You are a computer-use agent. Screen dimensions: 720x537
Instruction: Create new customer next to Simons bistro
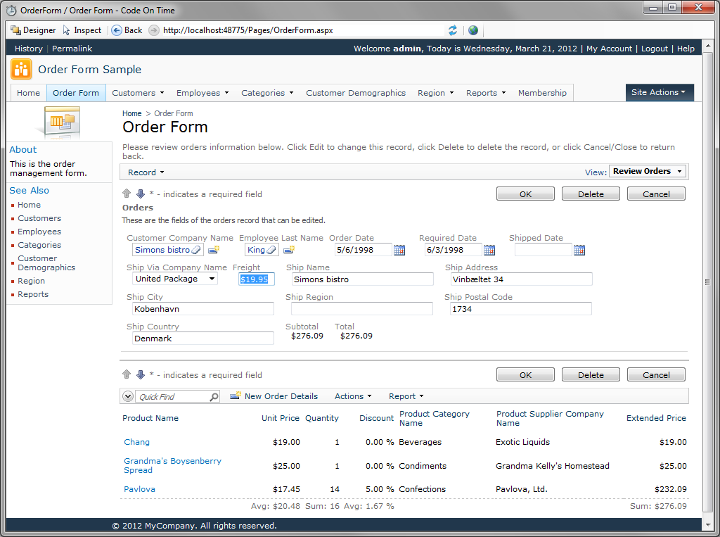coord(214,250)
